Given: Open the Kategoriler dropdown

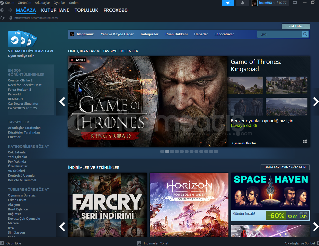Looking at the screenshot, I should (x=149, y=34).
